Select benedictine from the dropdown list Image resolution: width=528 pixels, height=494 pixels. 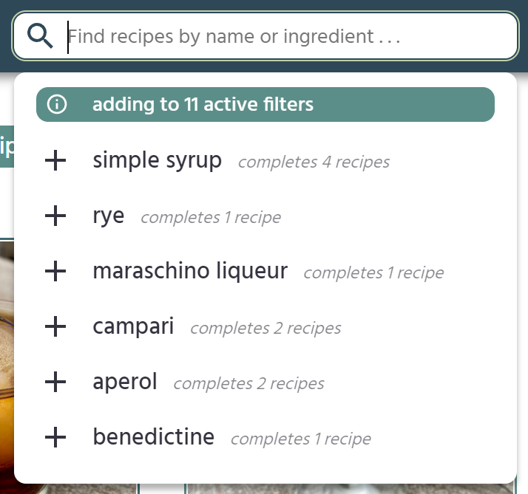pyautogui.click(x=153, y=438)
